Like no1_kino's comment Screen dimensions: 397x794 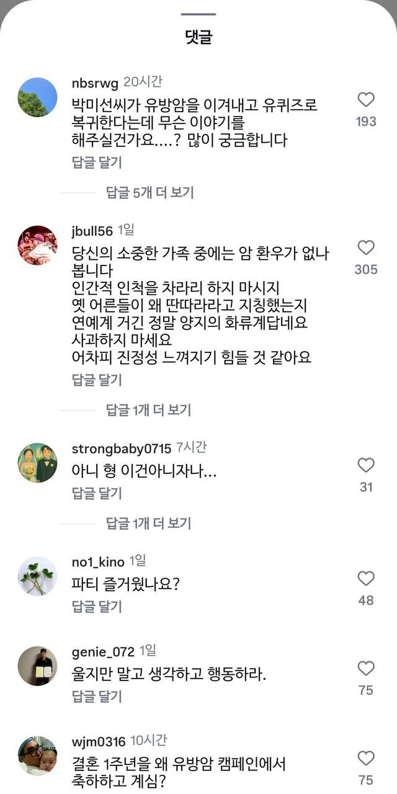[366, 579]
